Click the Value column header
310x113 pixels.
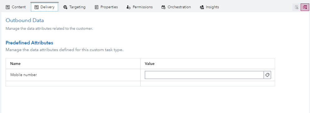[x=150, y=64]
